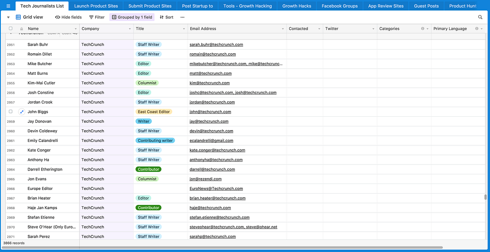Open Title column dropdown arrow
This screenshot has height=252, width=490.
click(184, 29)
